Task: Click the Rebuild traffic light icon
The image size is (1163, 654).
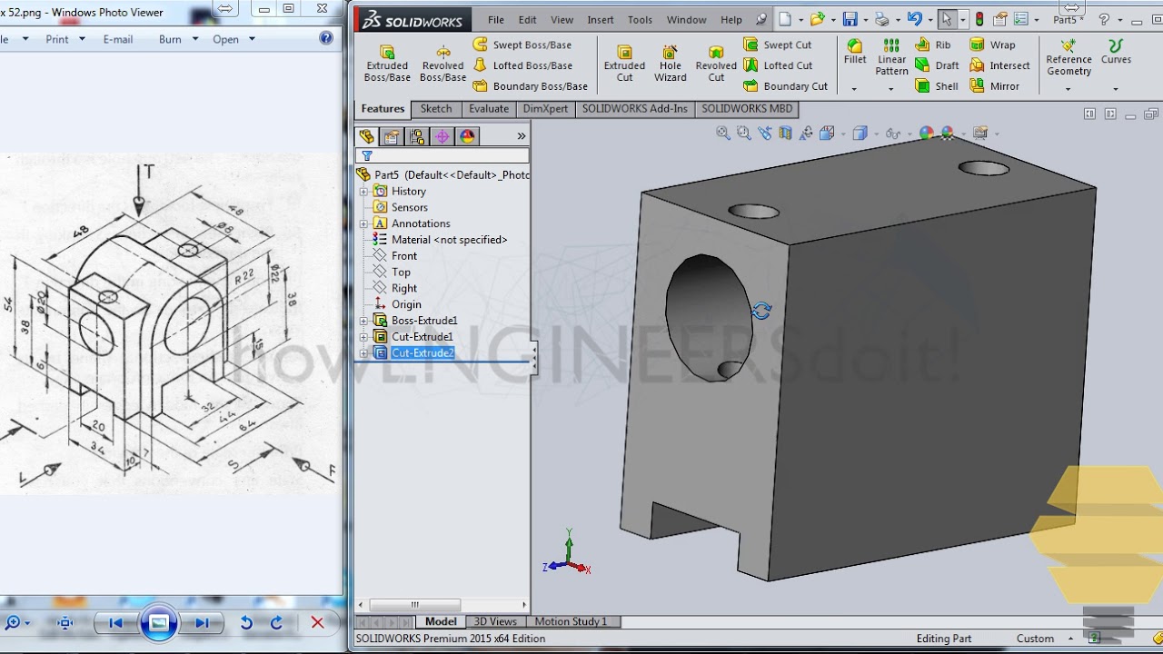Action: [x=979, y=19]
